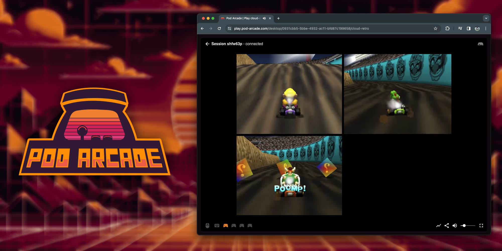Go back from Session shfw63p

(207, 44)
